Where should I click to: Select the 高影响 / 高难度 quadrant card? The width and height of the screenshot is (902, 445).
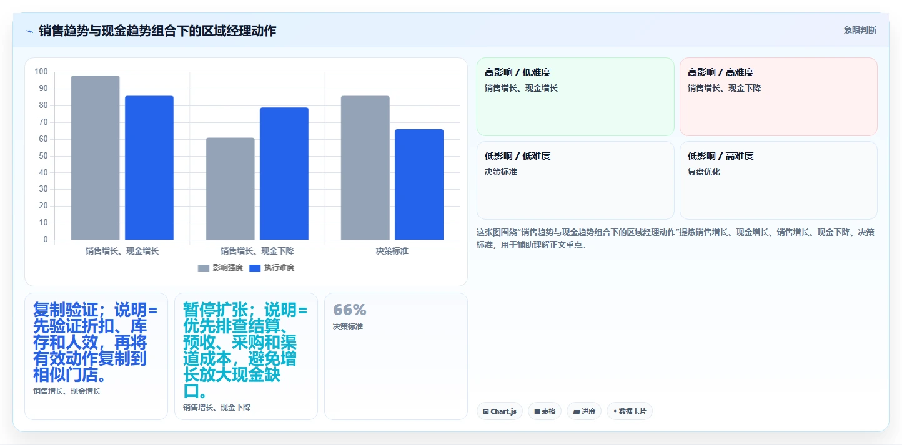pyautogui.click(x=778, y=97)
